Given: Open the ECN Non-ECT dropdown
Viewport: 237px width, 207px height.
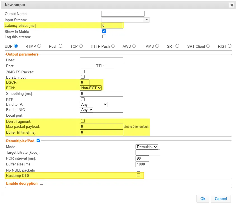Looking at the screenshot, I should tap(91, 88).
